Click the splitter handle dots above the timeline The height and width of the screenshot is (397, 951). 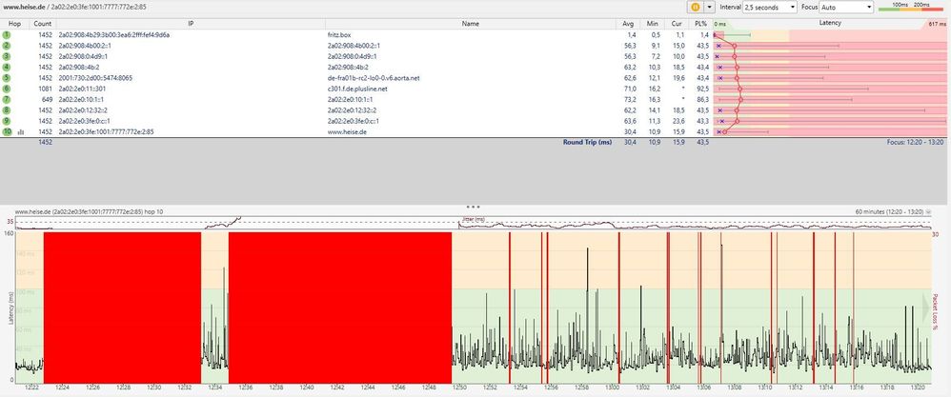tap(473, 207)
